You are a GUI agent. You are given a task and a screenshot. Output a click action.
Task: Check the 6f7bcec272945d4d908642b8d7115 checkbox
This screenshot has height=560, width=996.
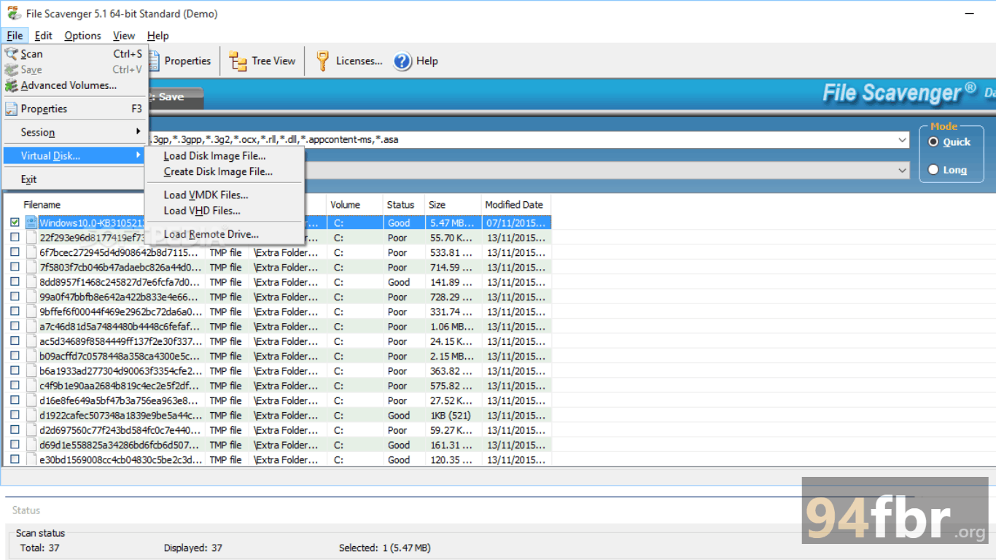coord(15,252)
